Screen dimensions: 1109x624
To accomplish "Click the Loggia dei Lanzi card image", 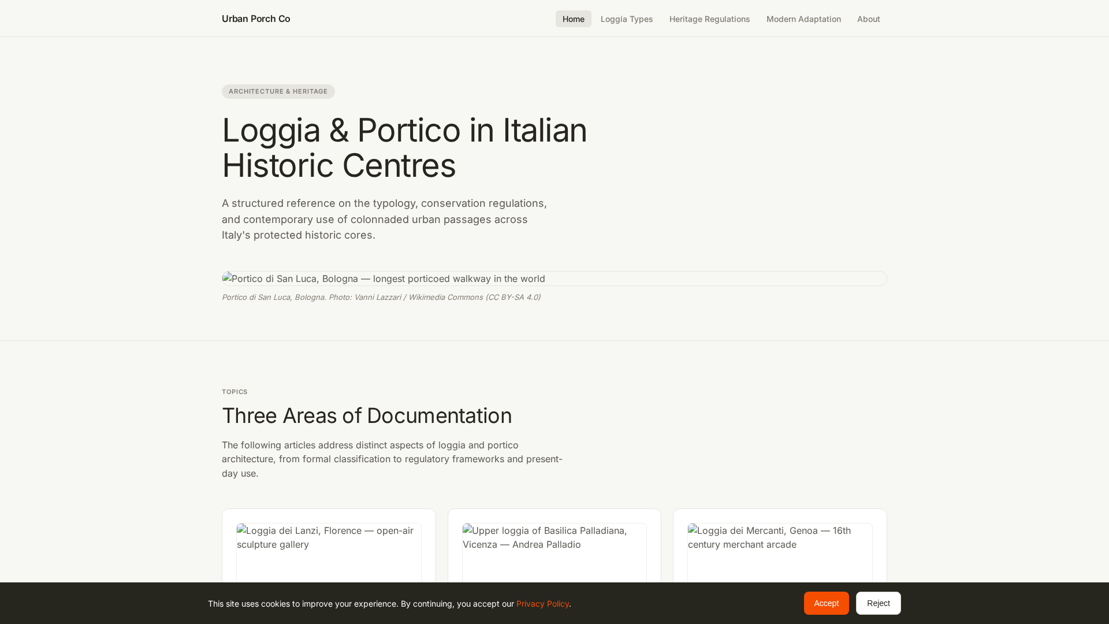I will (x=329, y=553).
